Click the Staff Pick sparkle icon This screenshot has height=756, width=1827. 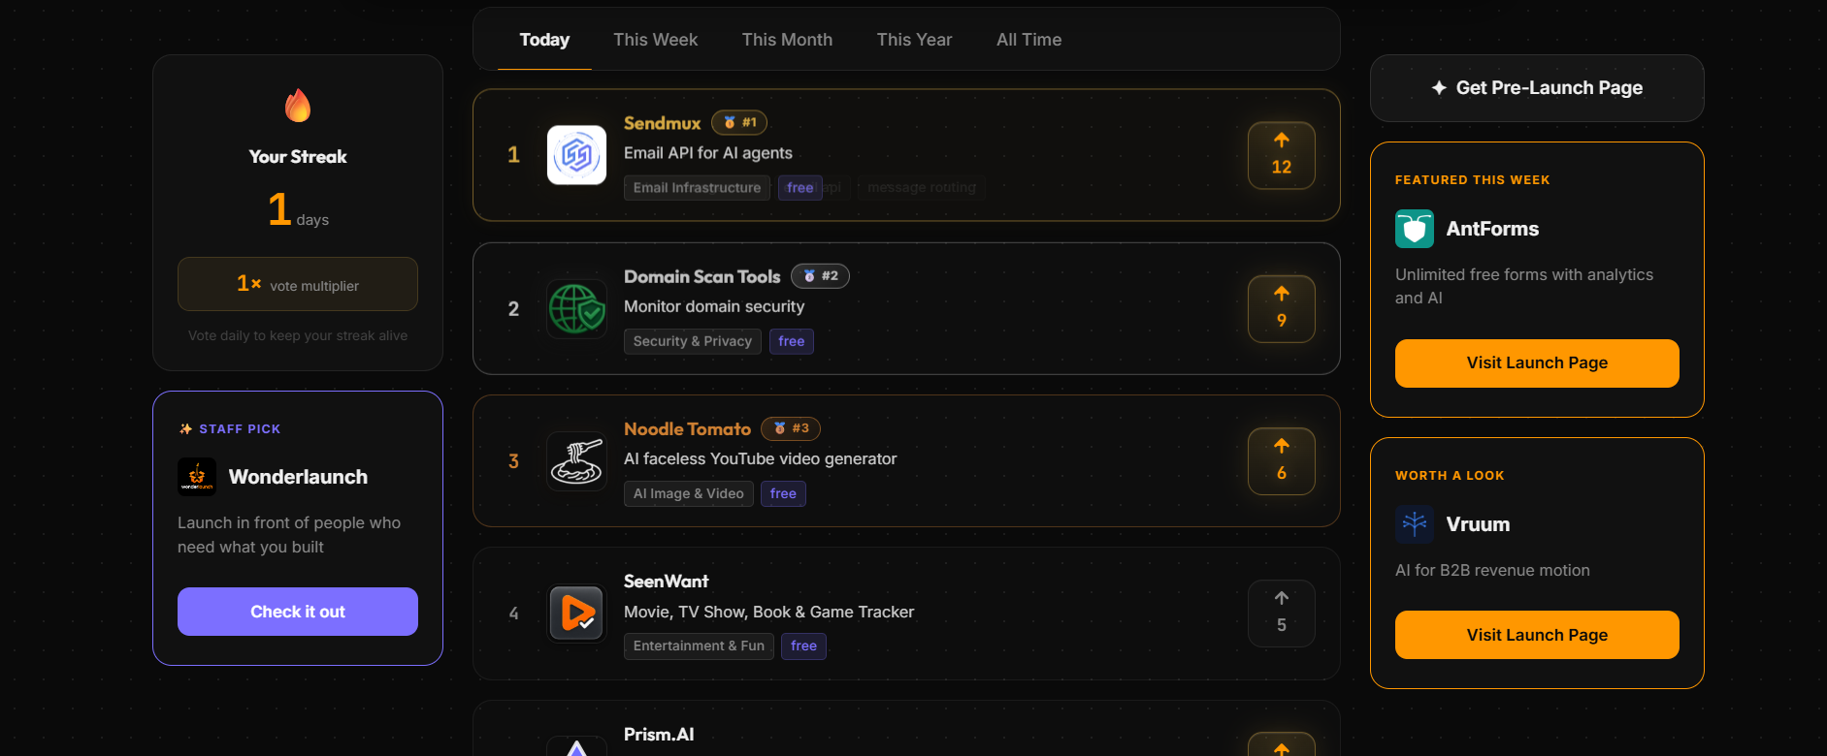click(x=185, y=429)
